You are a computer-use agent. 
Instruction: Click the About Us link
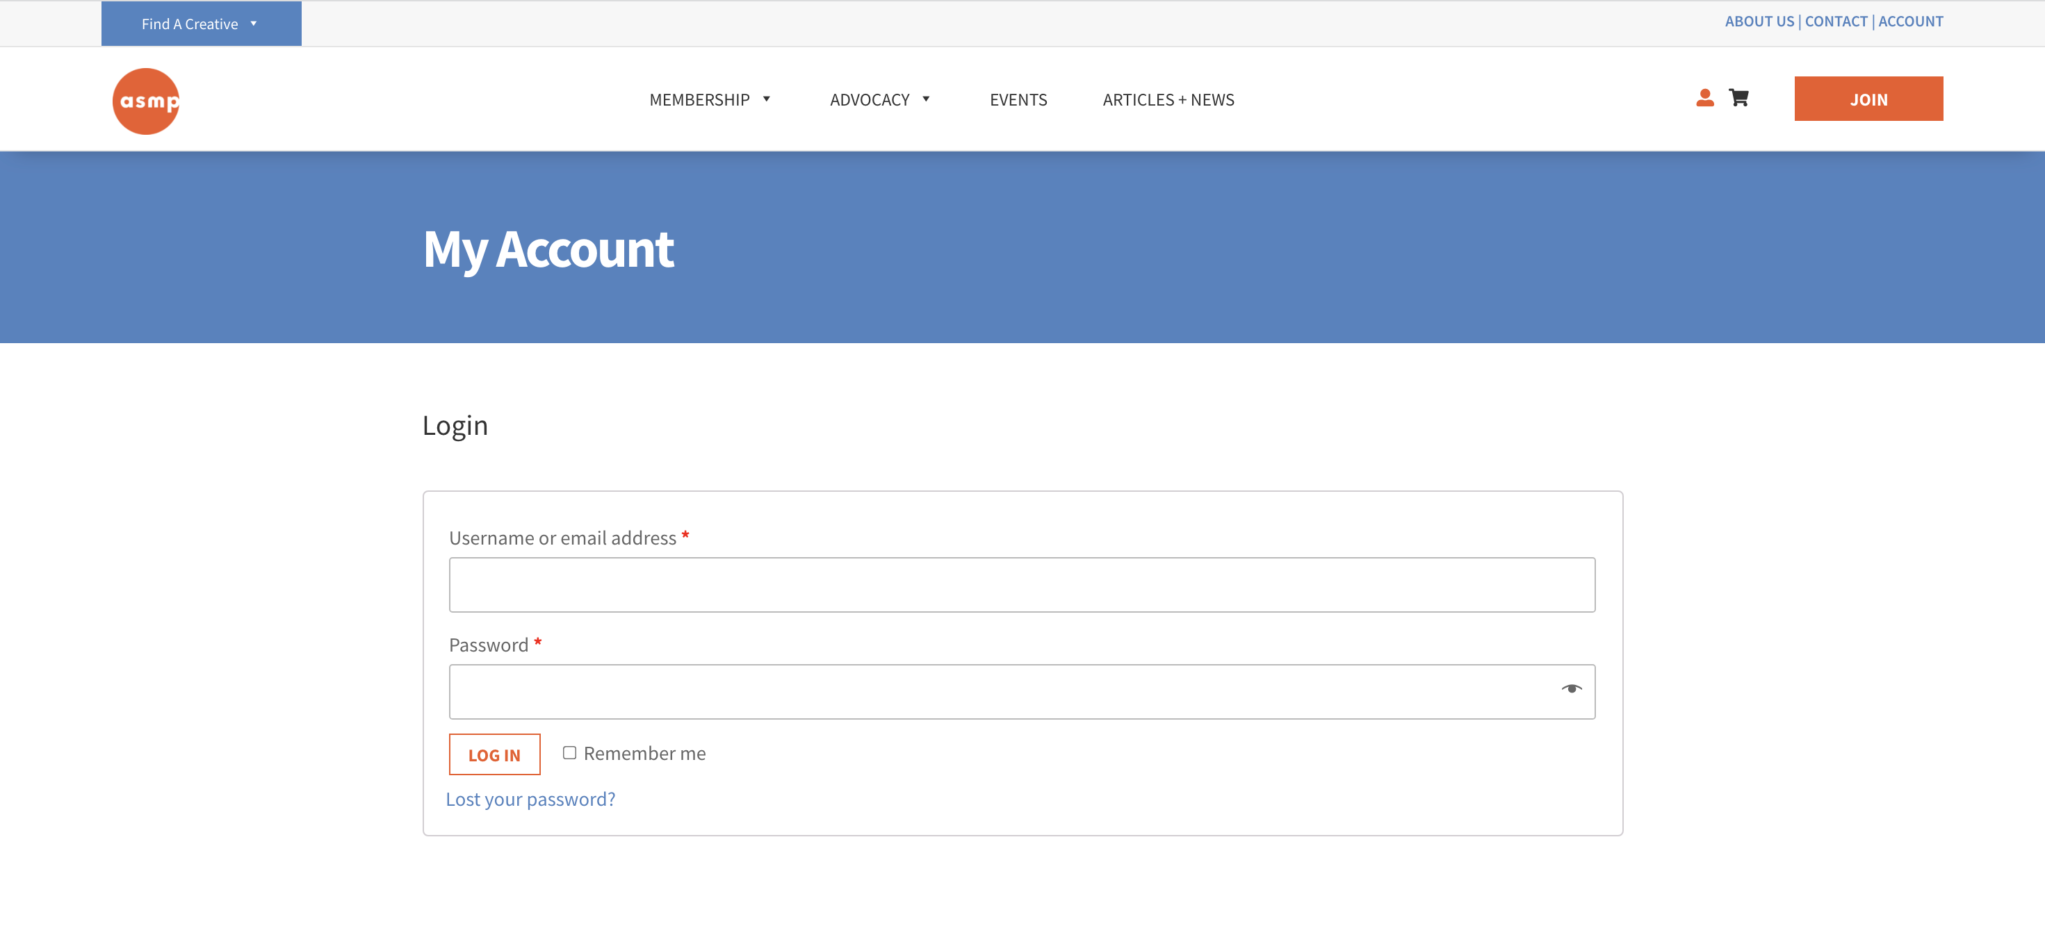click(1759, 22)
